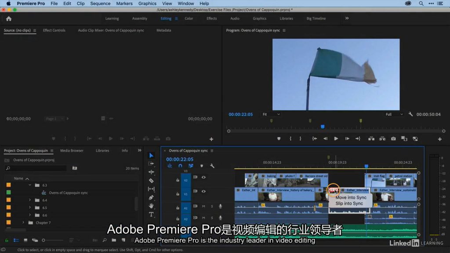This screenshot has width=450, height=253.
Task: Go to In point in Program monitor
Action: (315, 138)
